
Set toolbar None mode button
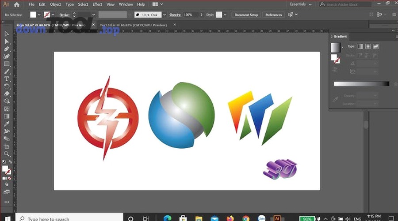click(x=10, y=179)
